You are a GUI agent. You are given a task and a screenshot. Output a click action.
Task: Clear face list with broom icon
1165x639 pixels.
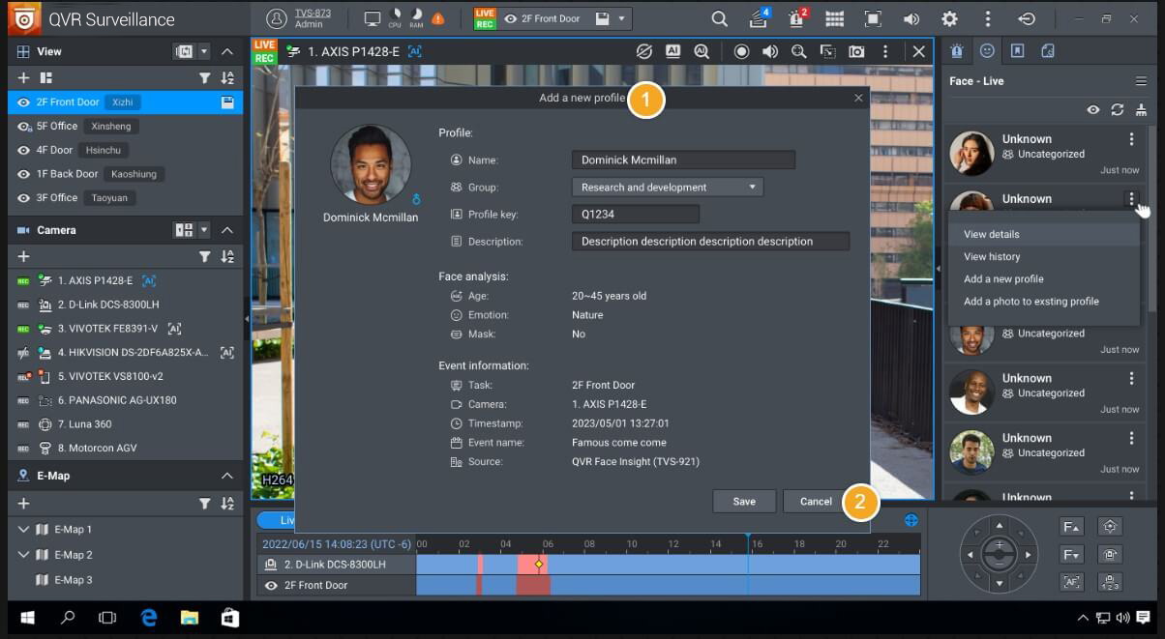point(1141,109)
